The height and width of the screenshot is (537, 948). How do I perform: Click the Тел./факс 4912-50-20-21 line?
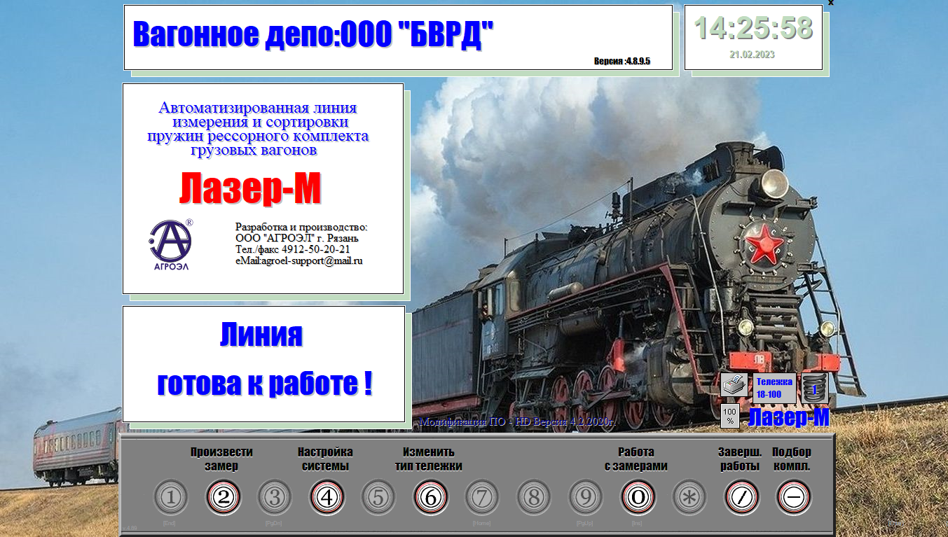(293, 249)
